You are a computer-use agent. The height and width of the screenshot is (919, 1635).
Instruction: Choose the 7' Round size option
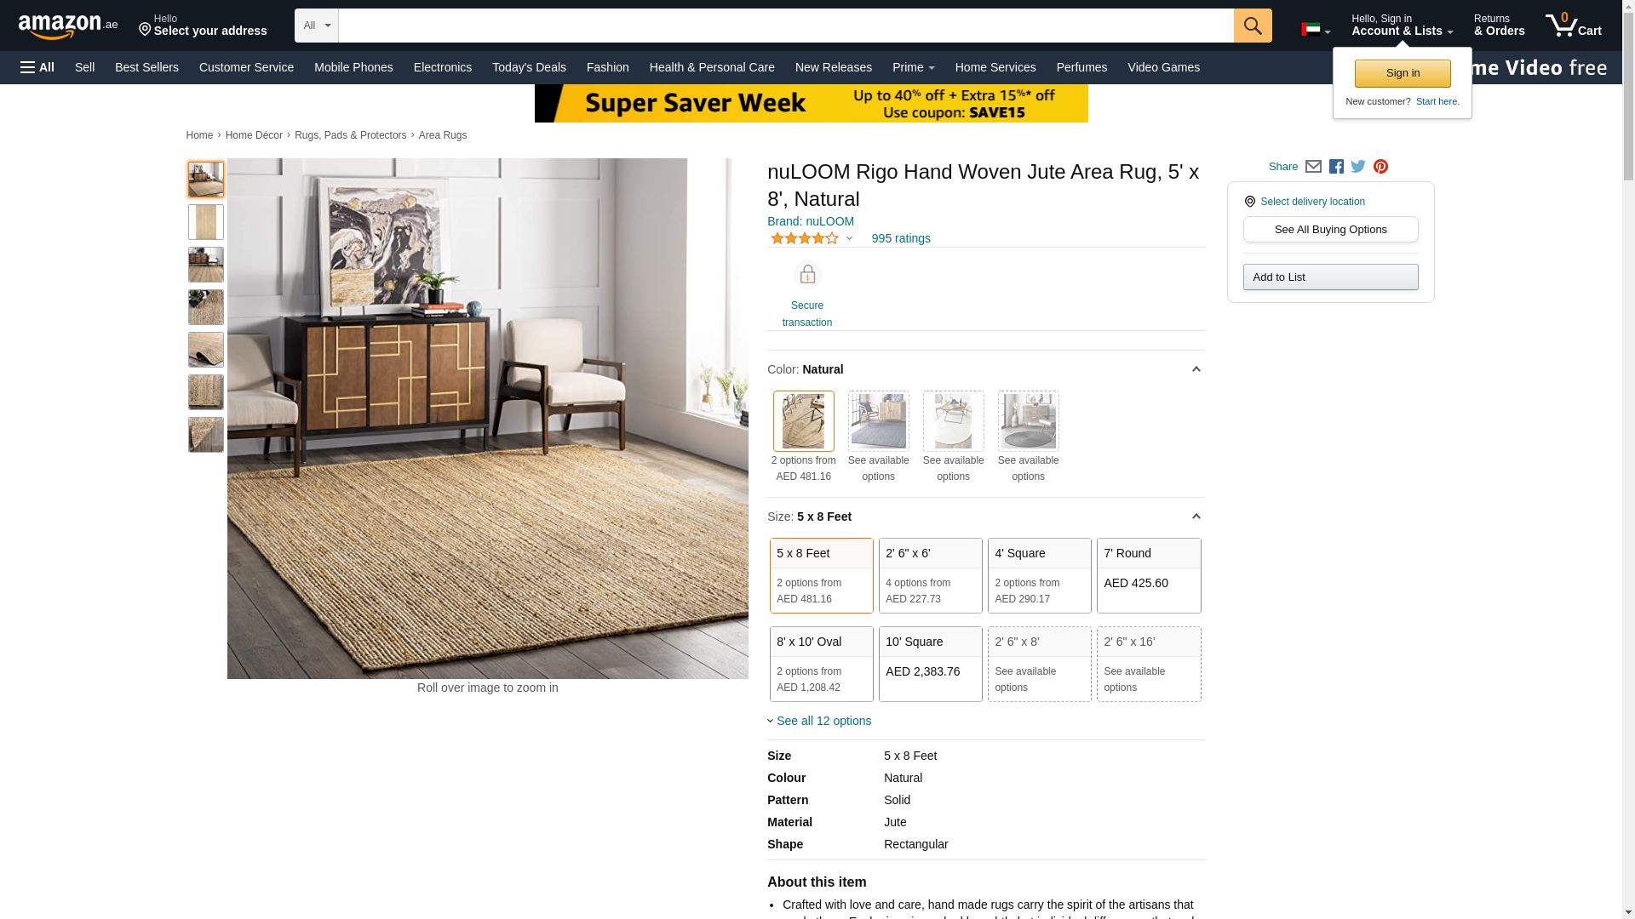point(1149,575)
